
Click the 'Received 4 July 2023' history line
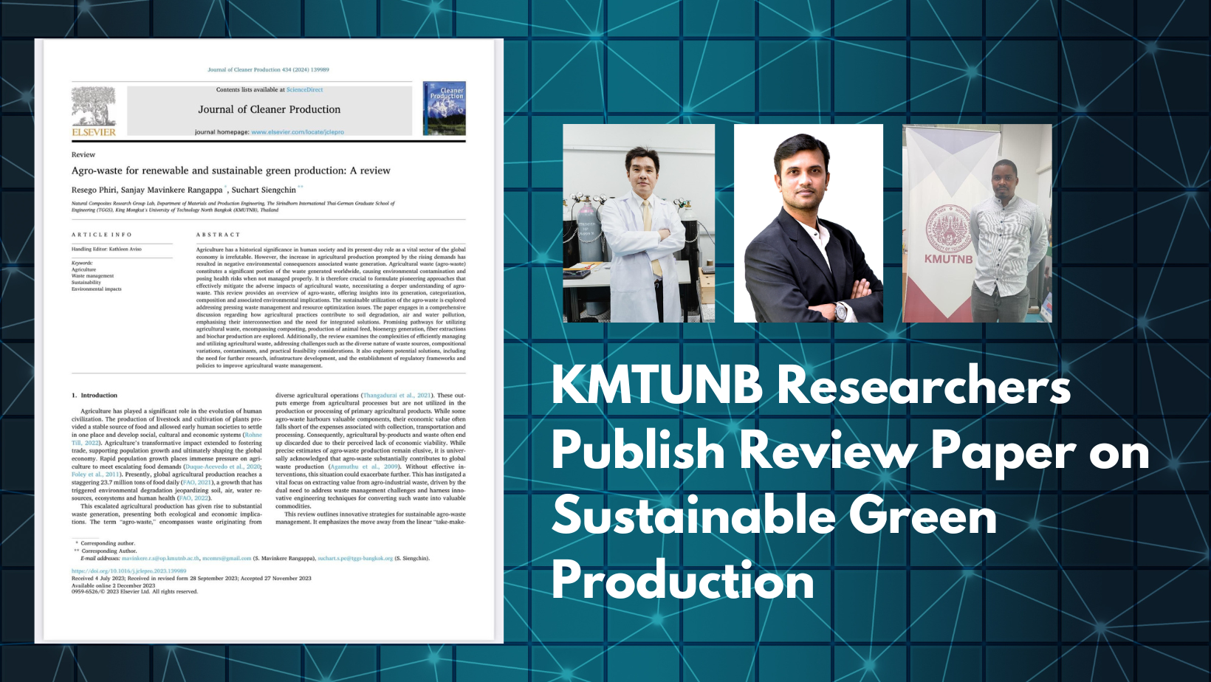click(x=191, y=579)
